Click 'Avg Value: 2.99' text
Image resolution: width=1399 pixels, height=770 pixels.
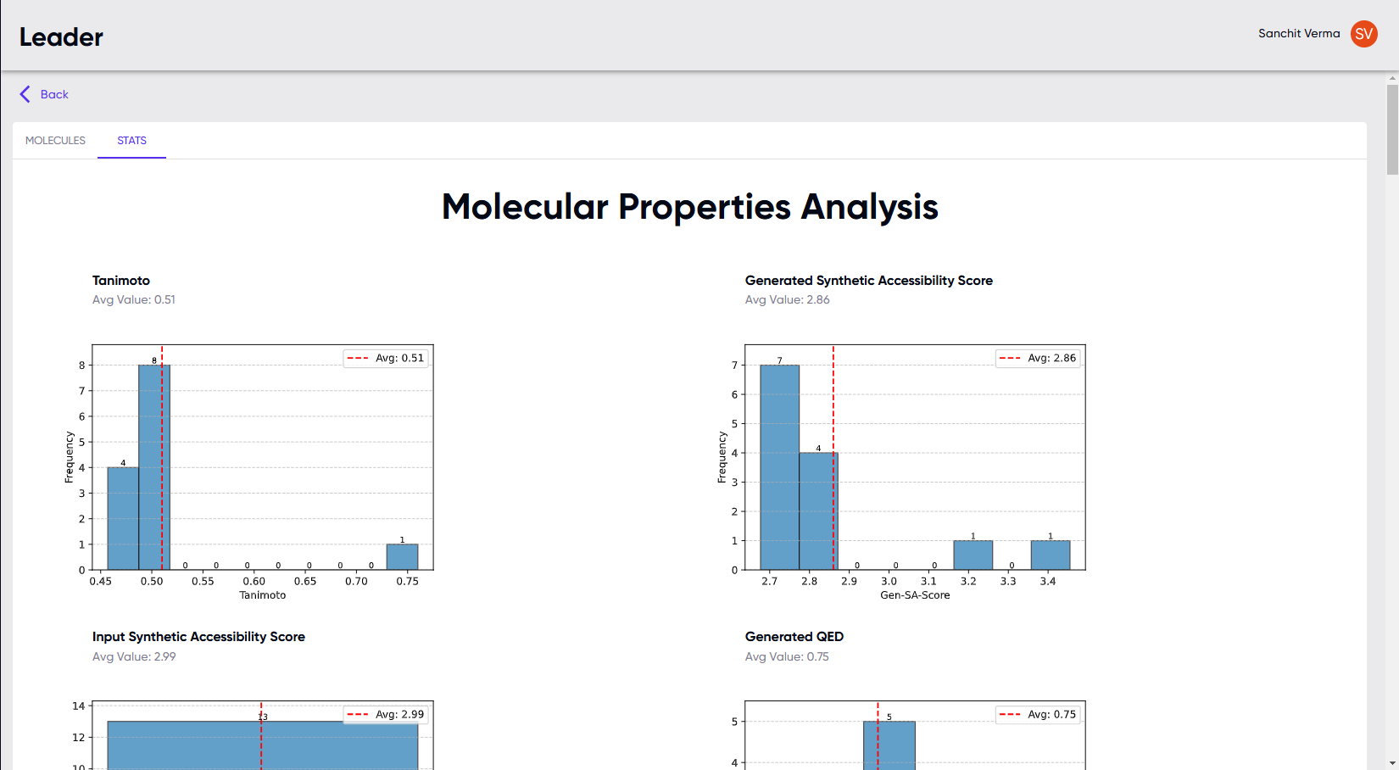click(134, 657)
